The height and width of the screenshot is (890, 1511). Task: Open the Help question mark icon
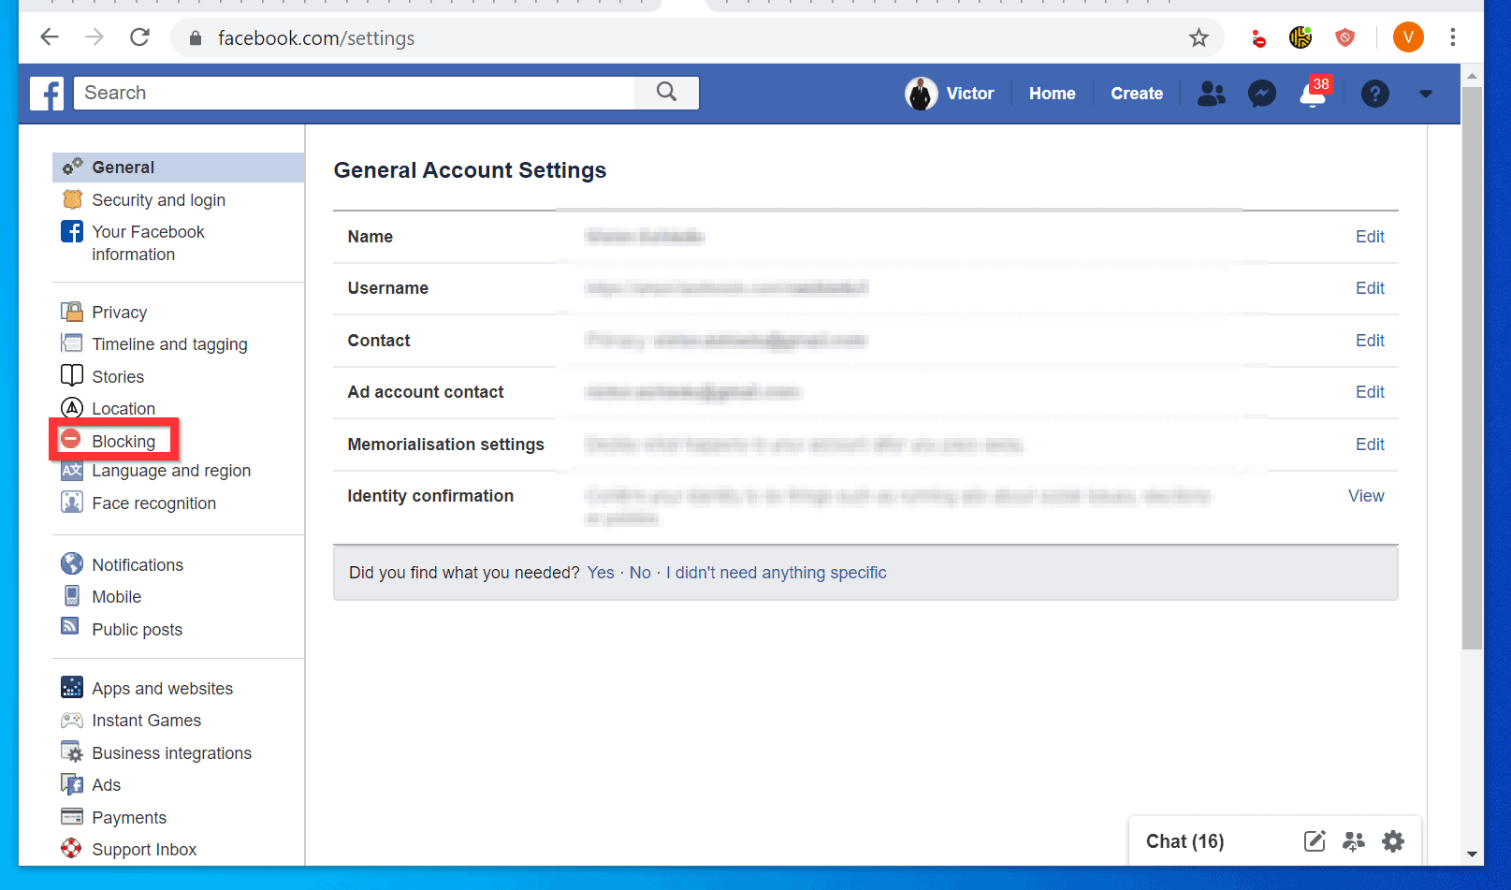(x=1374, y=93)
